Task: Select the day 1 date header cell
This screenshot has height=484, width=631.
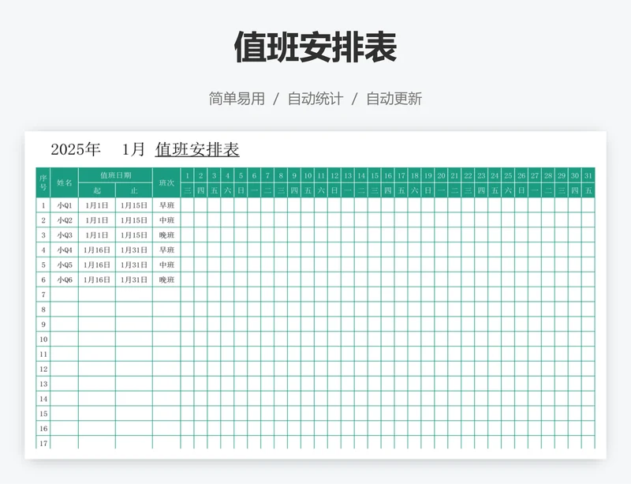Action: (x=187, y=175)
